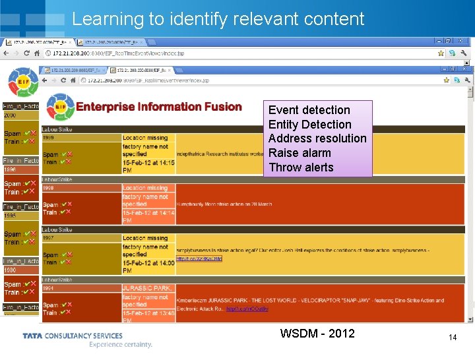Open the t.co link in simplybusiness tweet

pos(199,258)
